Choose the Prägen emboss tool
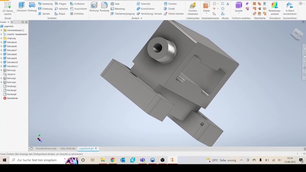This screenshot has width=306, height=172. 61,4
